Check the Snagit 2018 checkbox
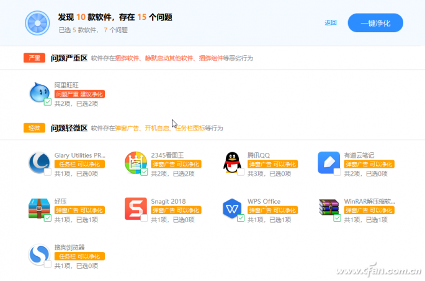 (x=144, y=218)
